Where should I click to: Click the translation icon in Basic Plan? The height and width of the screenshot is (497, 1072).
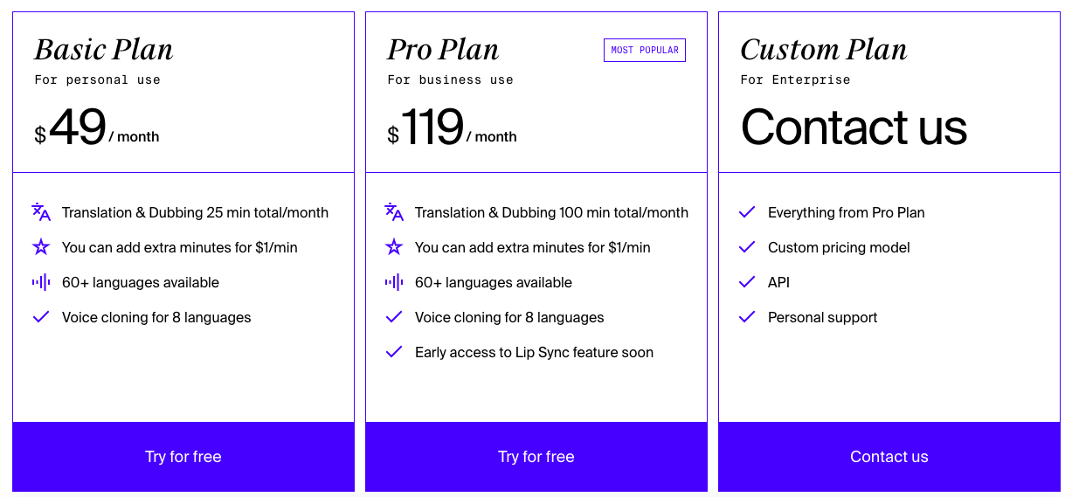tap(41, 212)
